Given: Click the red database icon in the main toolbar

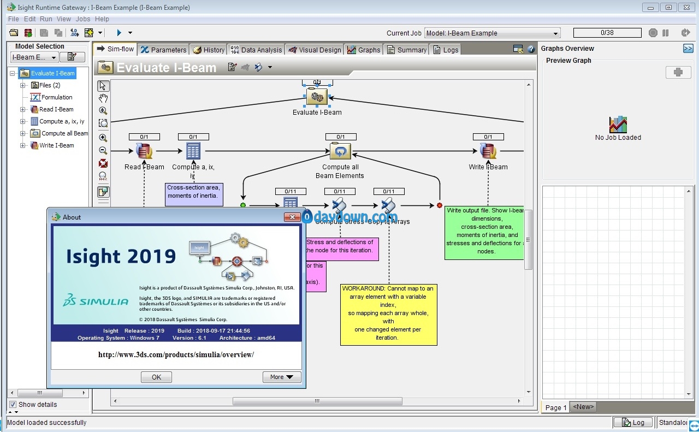Looking at the screenshot, I should click(28, 33).
